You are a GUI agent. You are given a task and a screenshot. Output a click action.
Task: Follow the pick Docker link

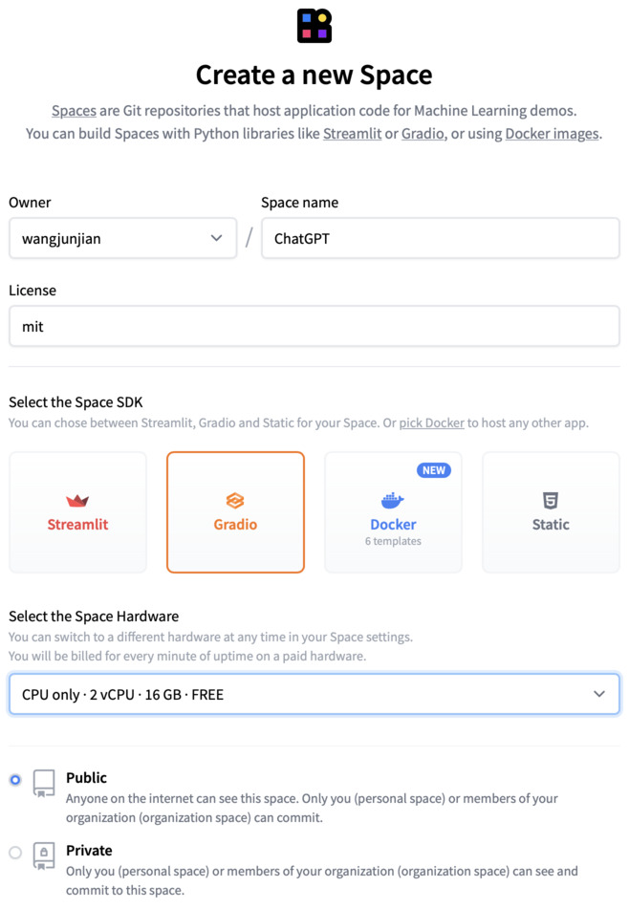[431, 422]
